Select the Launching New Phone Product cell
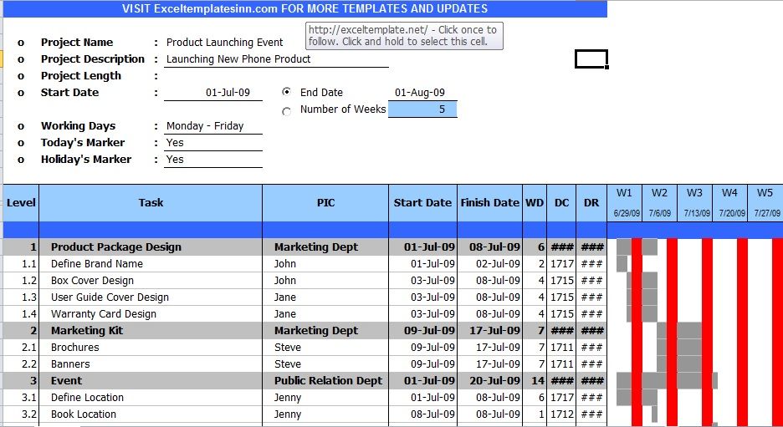Screen dimensions: 783x427 (276, 58)
